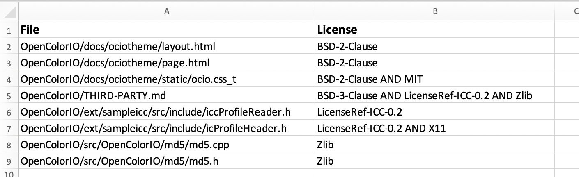Select the iccProfileReader.h file cell
Screen dimensions: 579x177
point(167,112)
